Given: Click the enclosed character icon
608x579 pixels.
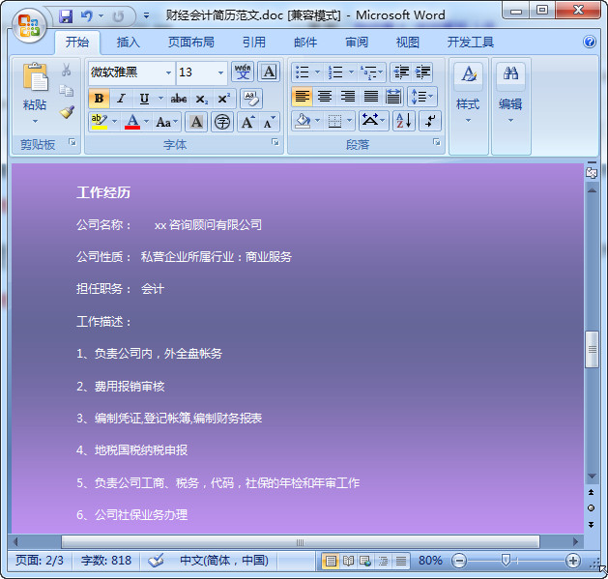Looking at the screenshot, I should coord(222,122).
